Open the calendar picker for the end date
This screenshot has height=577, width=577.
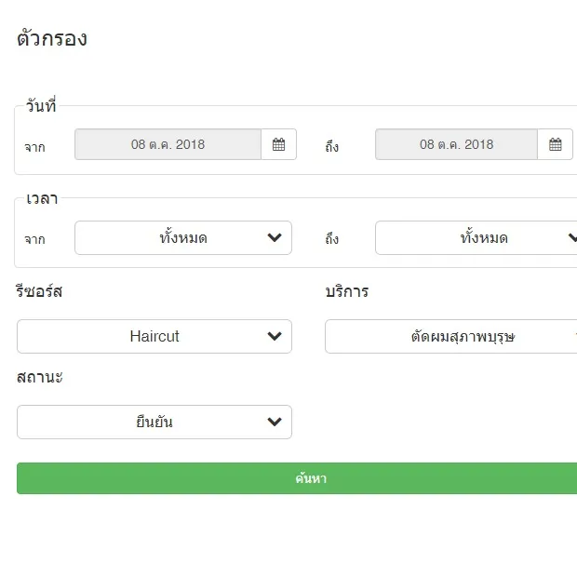(555, 144)
